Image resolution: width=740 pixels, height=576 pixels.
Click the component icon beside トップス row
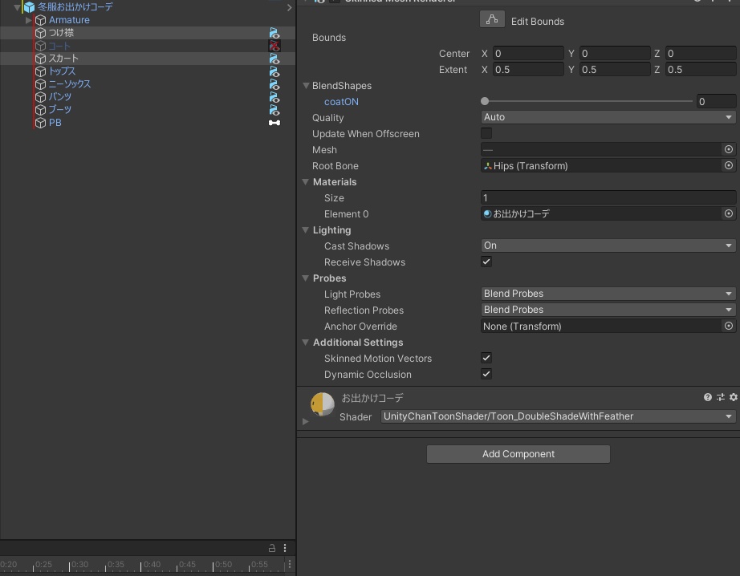tap(274, 71)
